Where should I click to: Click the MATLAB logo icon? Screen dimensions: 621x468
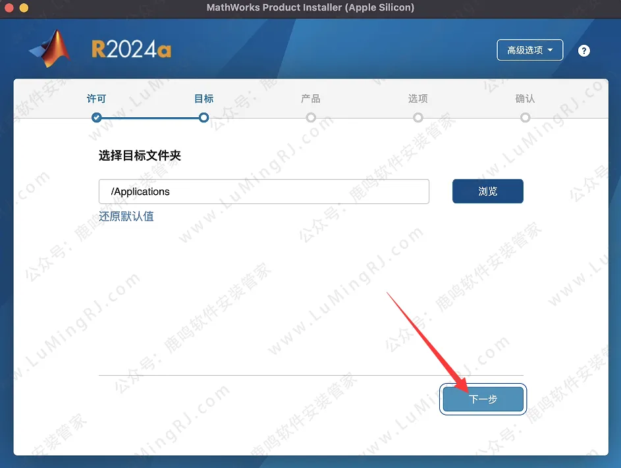[x=50, y=48]
